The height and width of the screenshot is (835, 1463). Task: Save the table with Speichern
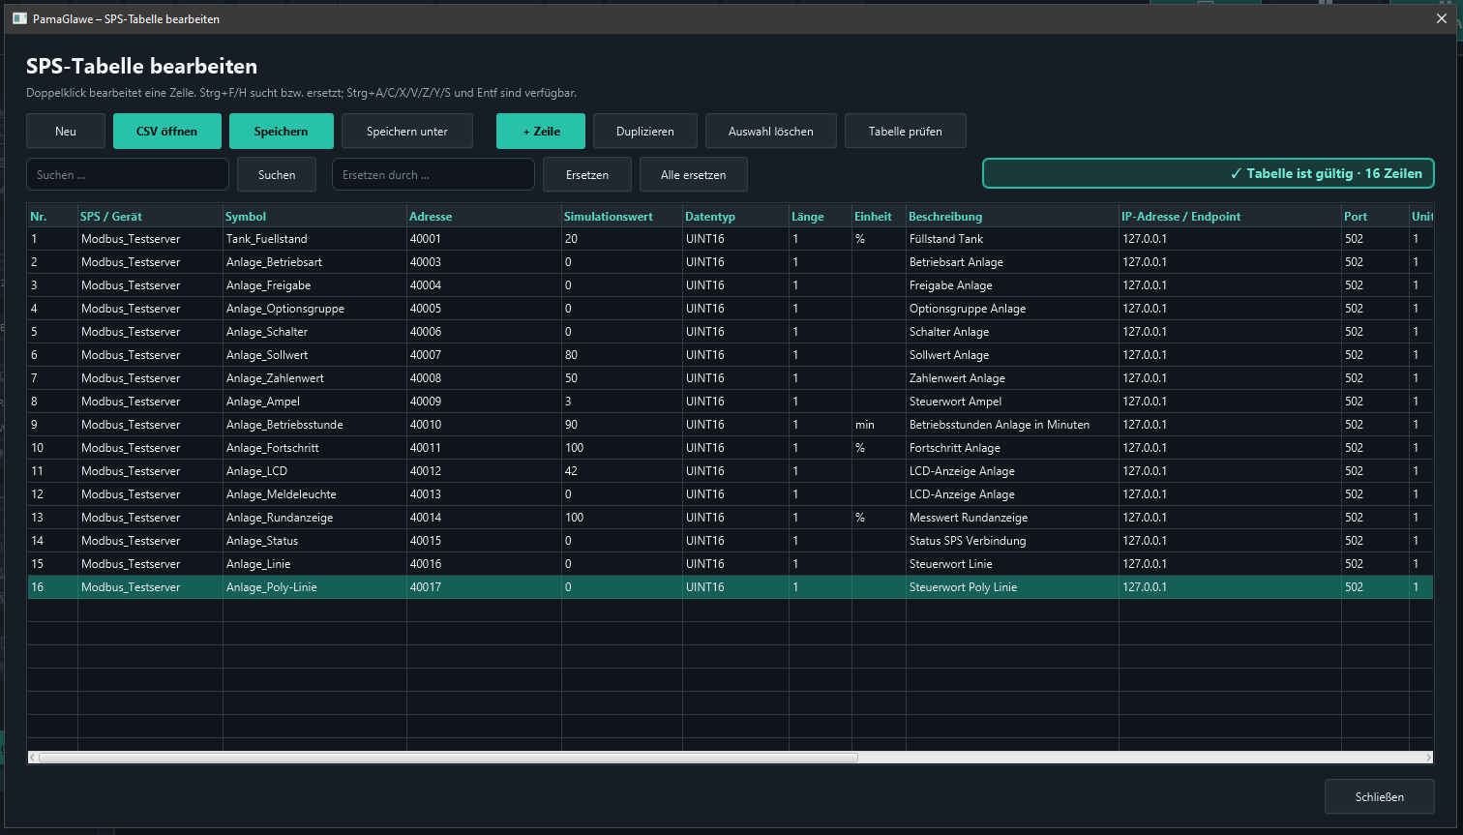(x=282, y=132)
